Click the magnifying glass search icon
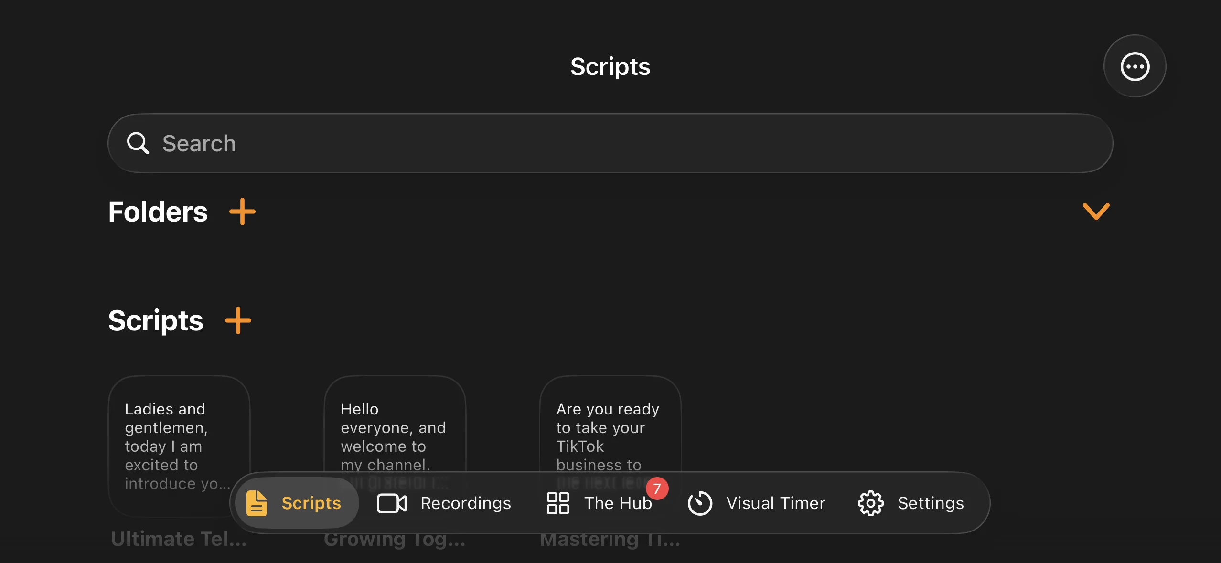Image resolution: width=1221 pixels, height=563 pixels. [138, 143]
